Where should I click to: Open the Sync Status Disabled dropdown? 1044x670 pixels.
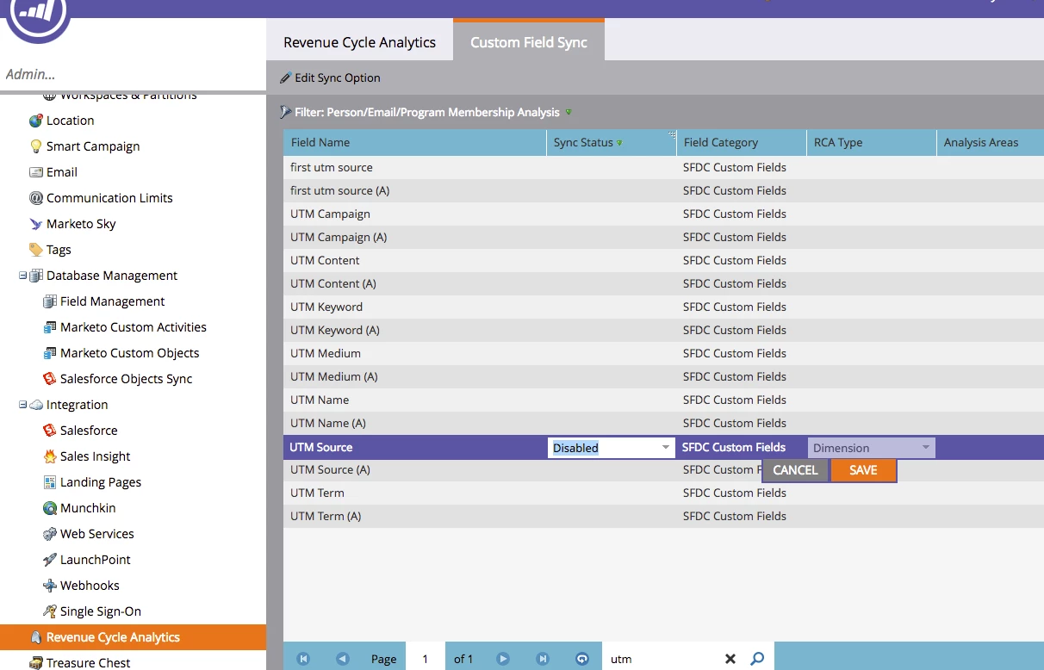666,448
